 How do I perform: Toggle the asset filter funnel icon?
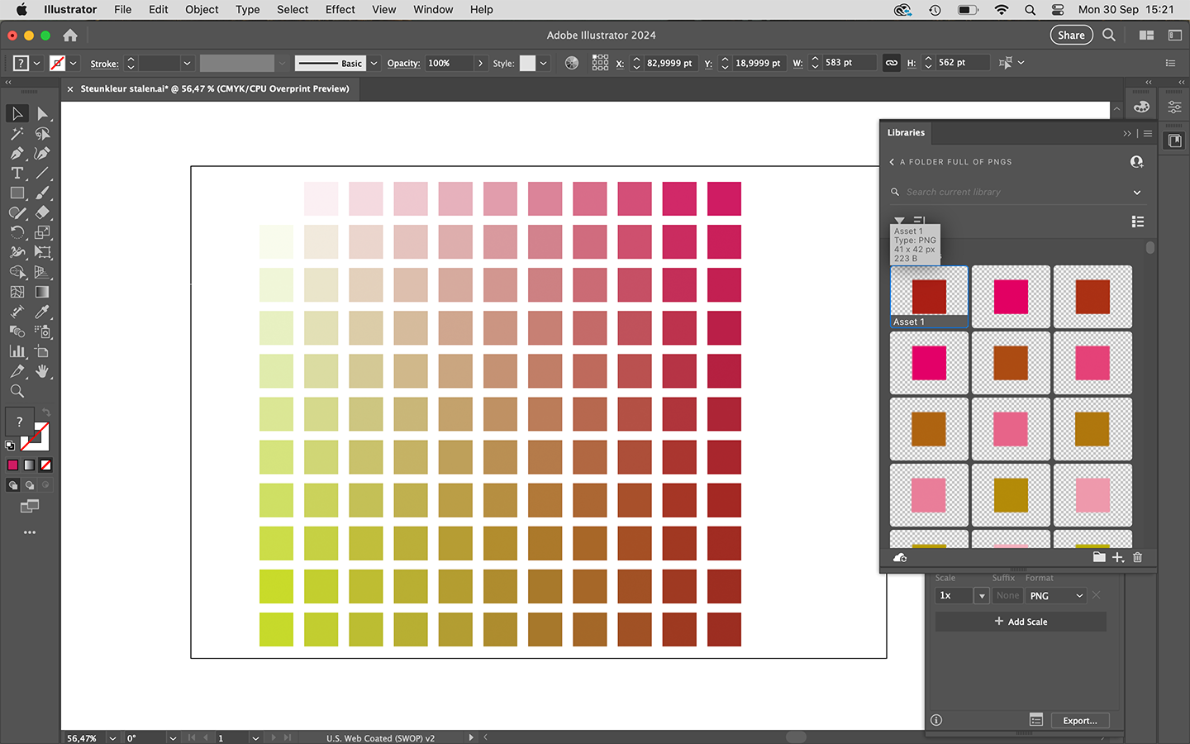pyautogui.click(x=899, y=221)
